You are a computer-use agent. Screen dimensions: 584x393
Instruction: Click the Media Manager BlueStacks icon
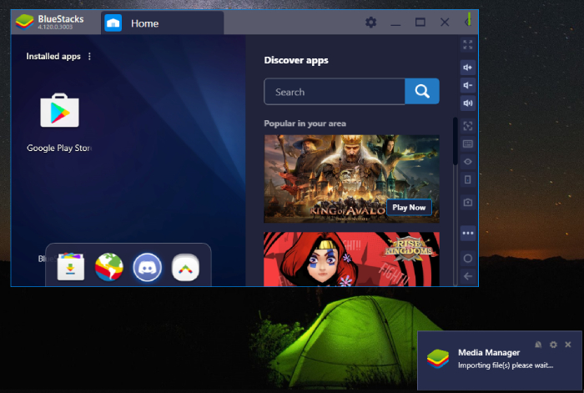coord(438,359)
